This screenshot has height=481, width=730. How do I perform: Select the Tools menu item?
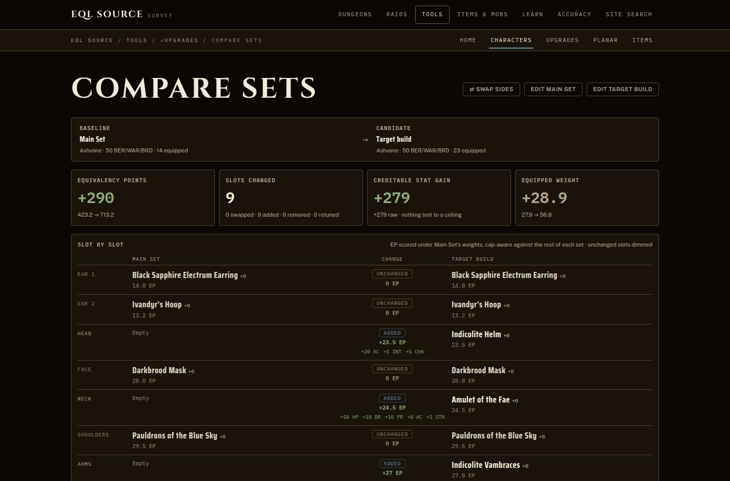(432, 15)
